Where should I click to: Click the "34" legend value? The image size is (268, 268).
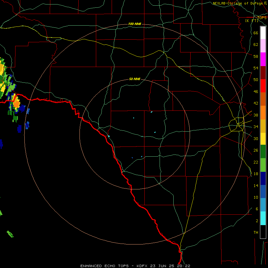[x=256, y=127]
